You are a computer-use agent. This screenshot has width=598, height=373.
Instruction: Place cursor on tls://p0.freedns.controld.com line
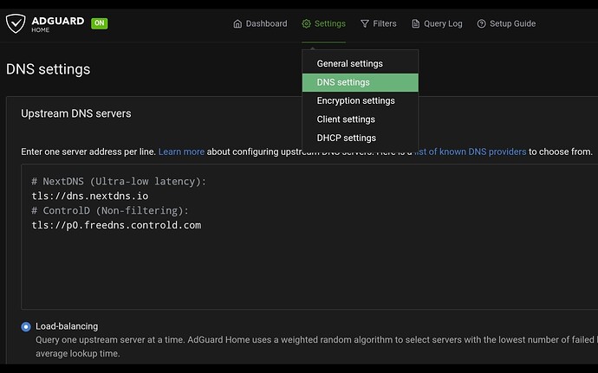pos(115,225)
